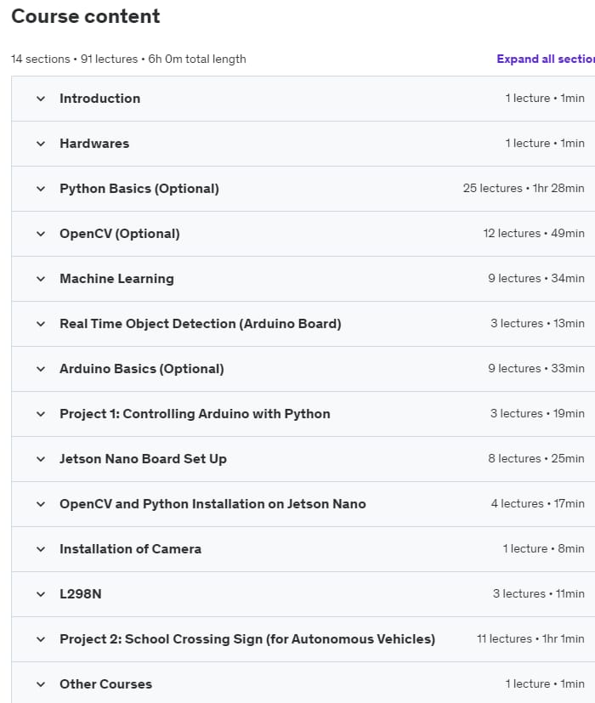The image size is (595, 703).
Task: Open the Hardwares section title
Action: (94, 144)
